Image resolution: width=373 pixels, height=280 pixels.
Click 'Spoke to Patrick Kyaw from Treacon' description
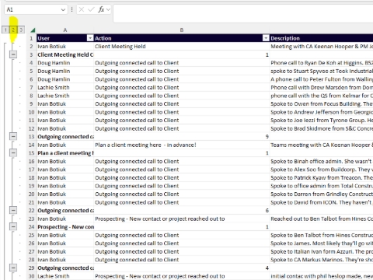click(322, 178)
